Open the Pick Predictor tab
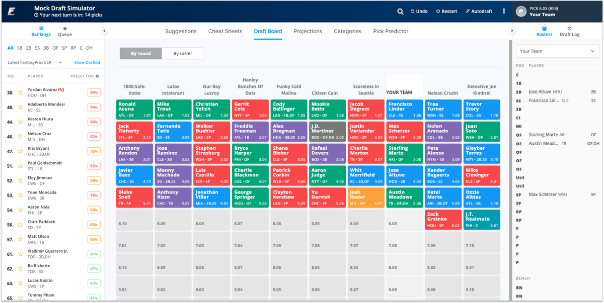 click(x=391, y=31)
